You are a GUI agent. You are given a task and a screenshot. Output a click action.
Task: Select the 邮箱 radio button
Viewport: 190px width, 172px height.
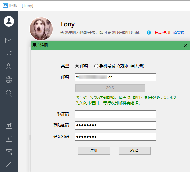pyautogui.click(x=77, y=66)
